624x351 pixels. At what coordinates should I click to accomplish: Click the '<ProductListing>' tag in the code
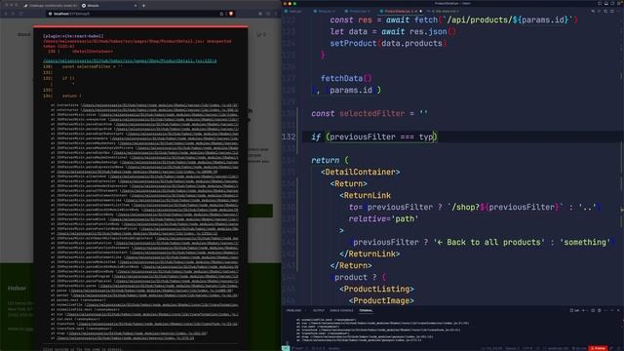(x=376, y=289)
